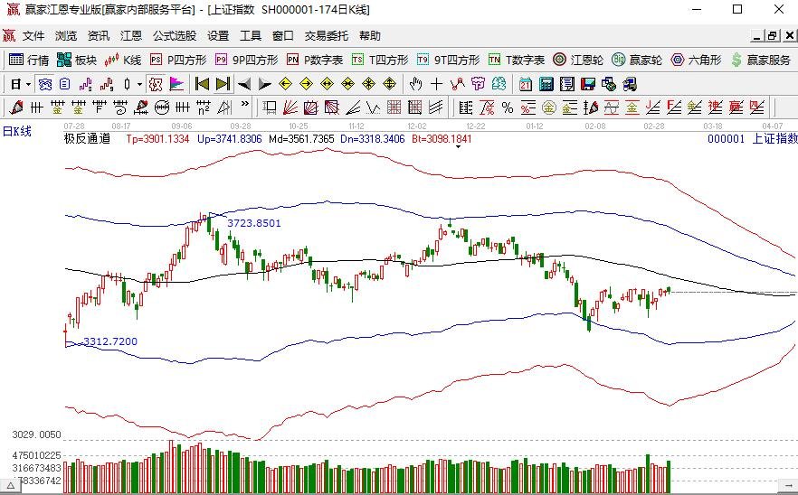Click the black percent sign icon
The height and width of the screenshot is (495, 798).
(x=508, y=107)
